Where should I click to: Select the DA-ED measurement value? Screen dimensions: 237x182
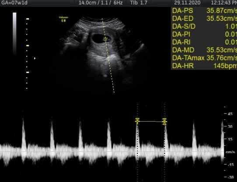(x=222, y=19)
